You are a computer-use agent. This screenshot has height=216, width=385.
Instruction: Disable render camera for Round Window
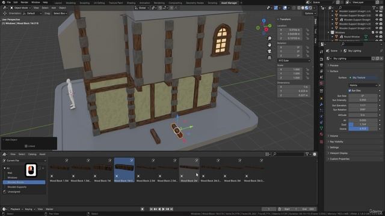(381, 37)
